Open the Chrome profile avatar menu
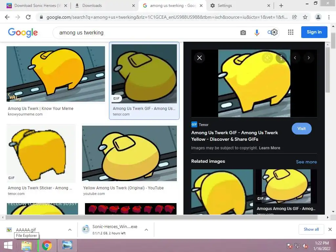Screen dimensions: 336x252 coord(318,17)
